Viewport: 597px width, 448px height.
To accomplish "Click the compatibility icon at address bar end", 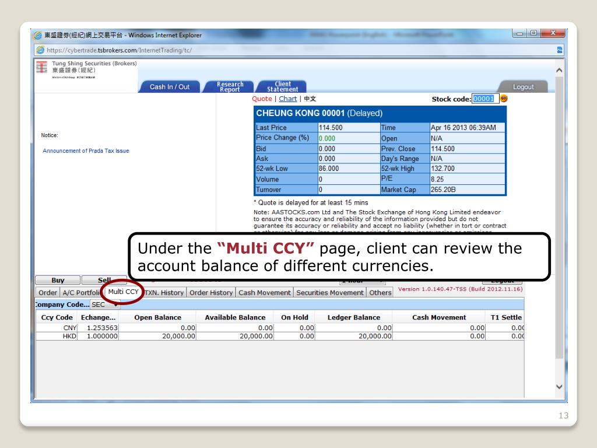I will (559, 50).
